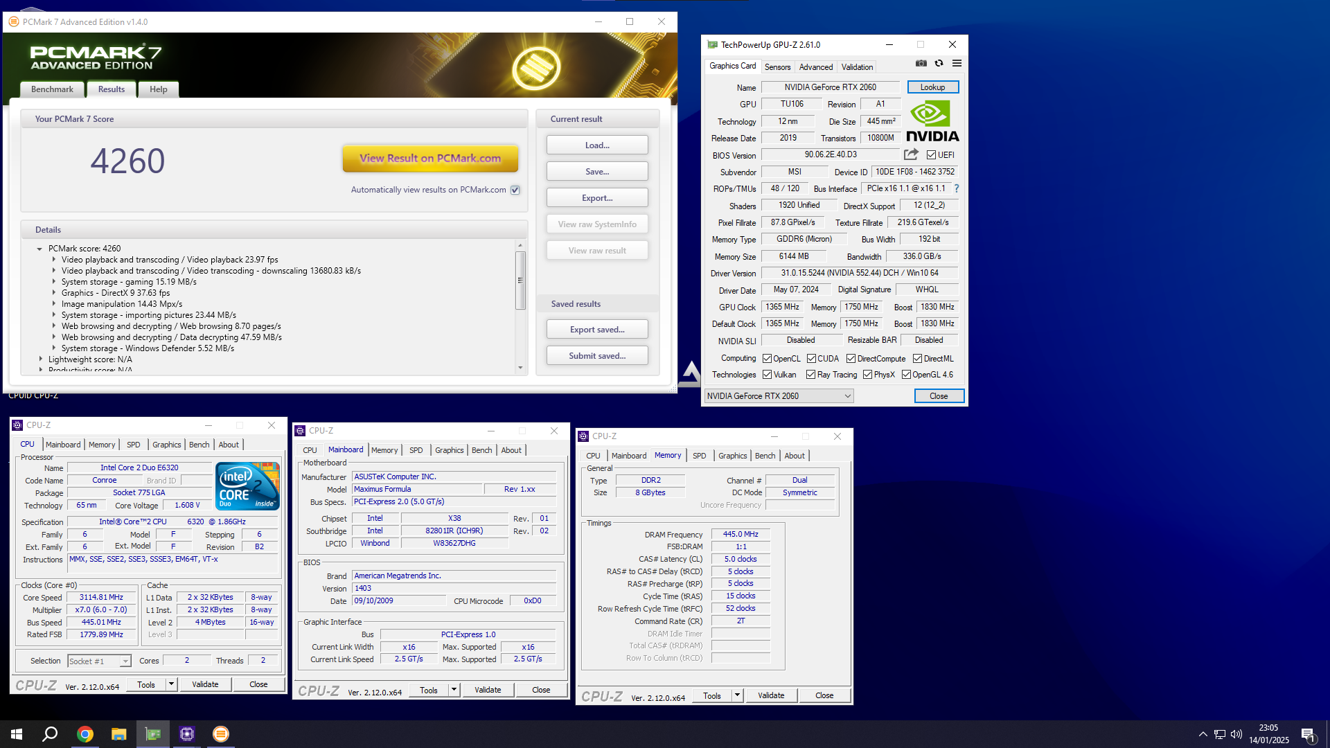Click the Details list scrollbar thumb
The width and height of the screenshot is (1330, 748).
[520, 280]
